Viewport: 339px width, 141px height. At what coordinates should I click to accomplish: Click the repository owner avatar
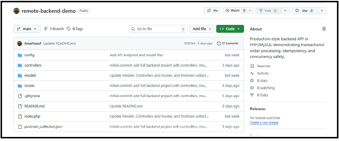tap(17, 11)
